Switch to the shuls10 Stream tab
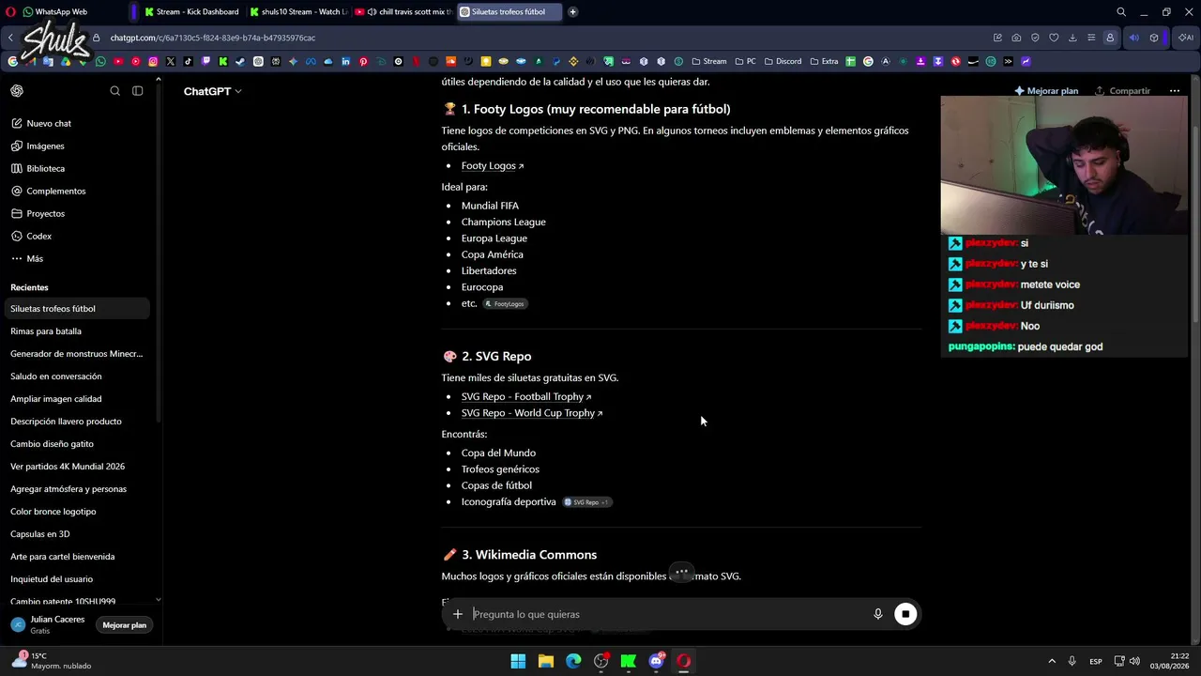The width and height of the screenshot is (1201, 676). [x=298, y=12]
